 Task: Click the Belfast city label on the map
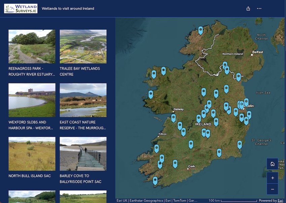pos(257,52)
